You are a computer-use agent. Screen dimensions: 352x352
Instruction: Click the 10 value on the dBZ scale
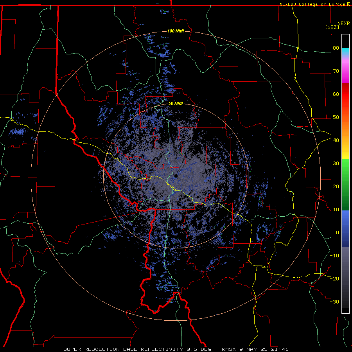[x=336, y=210]
